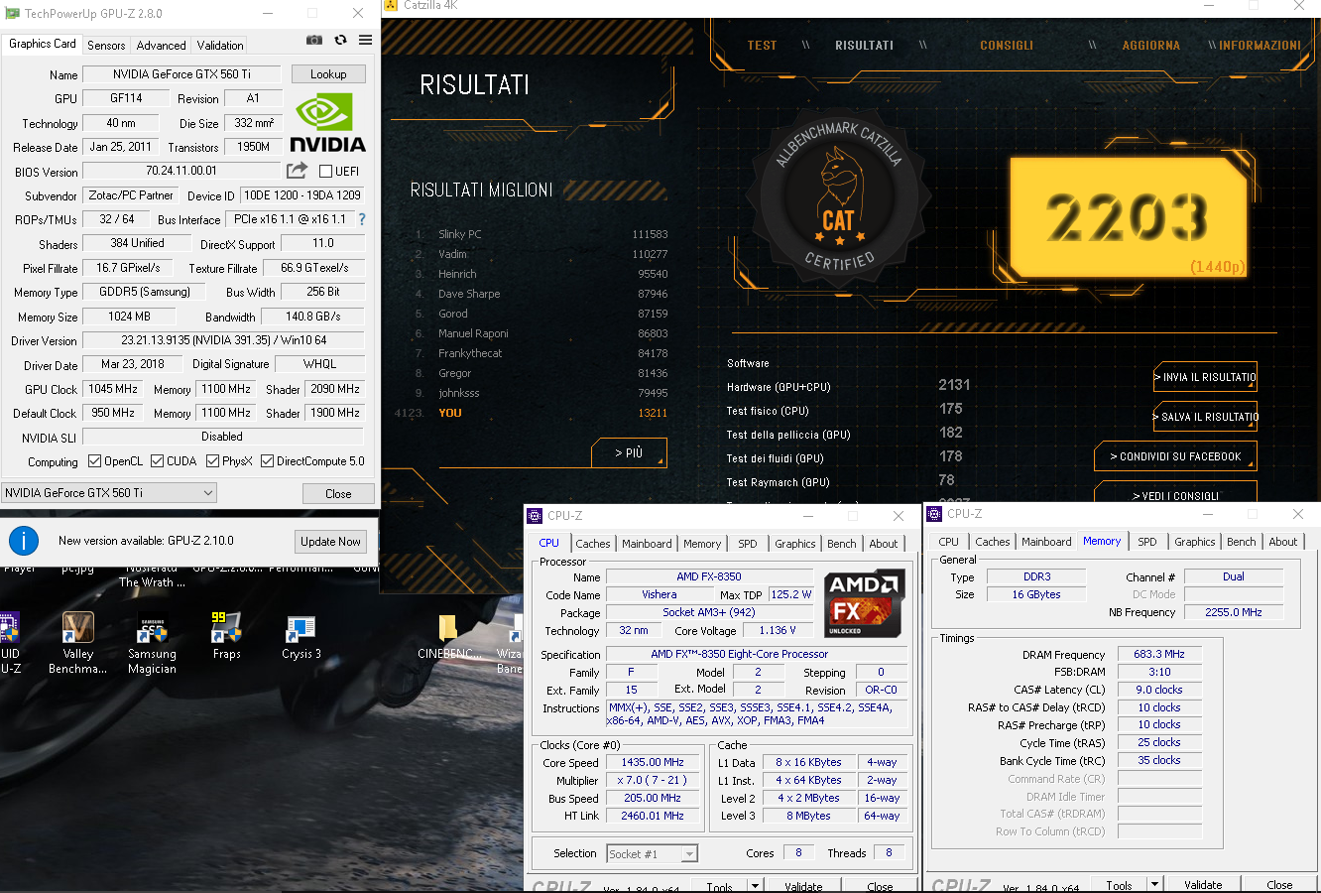Click the Core Speed value 1435.00 MHz
The width and height of the screenshot is (1321, 893).
click(x=654, y=763)
